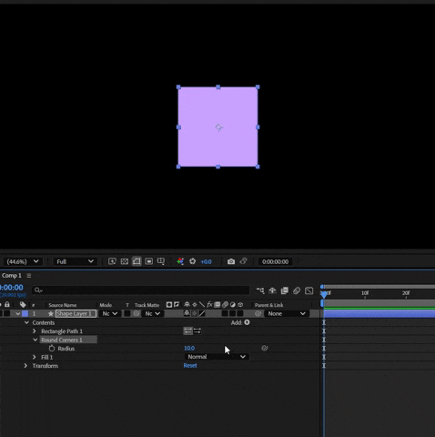Toggle mask and shape path visibility

click(x=137, y=261)
